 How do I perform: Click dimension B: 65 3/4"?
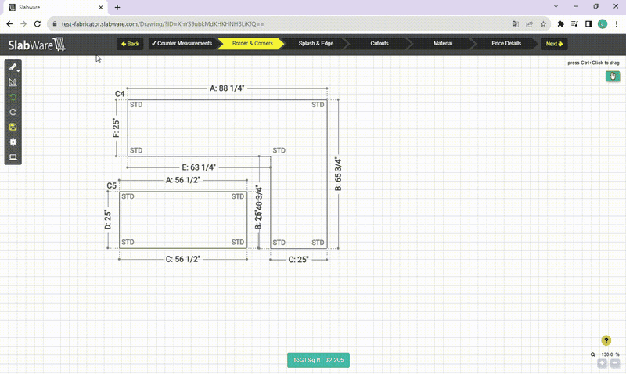pyautogui.click(x=338, y=174)
